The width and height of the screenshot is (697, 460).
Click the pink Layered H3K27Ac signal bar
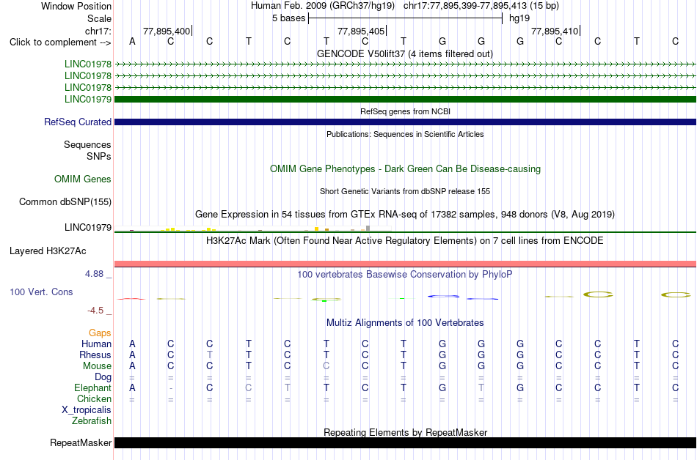(x=405, y=264)
